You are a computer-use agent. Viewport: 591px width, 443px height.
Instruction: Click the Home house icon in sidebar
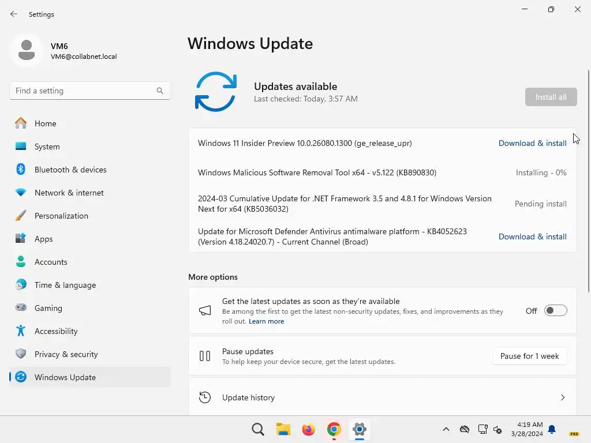pyautogui.click(x=21, y=123)
